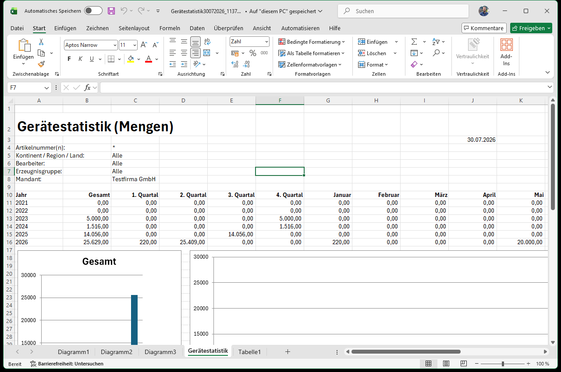Click the Cut scissors icon
This screenshot has height=372, width=561.
coord(41,42)
